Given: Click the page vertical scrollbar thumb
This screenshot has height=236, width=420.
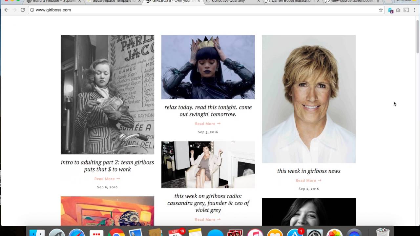Looking at the screenshot, I should (418, 36).
